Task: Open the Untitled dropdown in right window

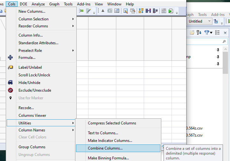Action: tap(199, 21)
